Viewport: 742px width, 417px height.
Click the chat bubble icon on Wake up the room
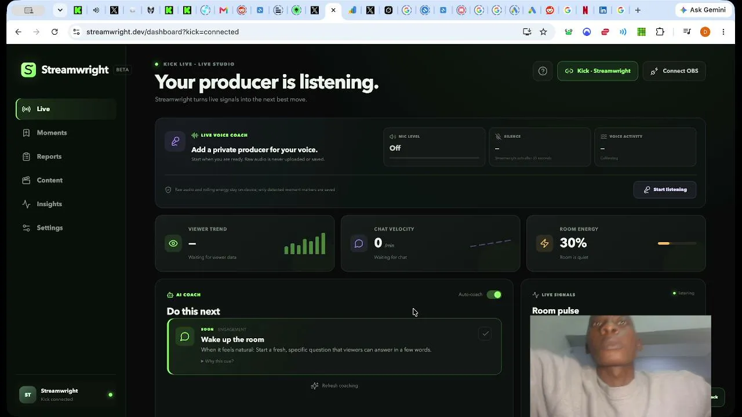185,336
